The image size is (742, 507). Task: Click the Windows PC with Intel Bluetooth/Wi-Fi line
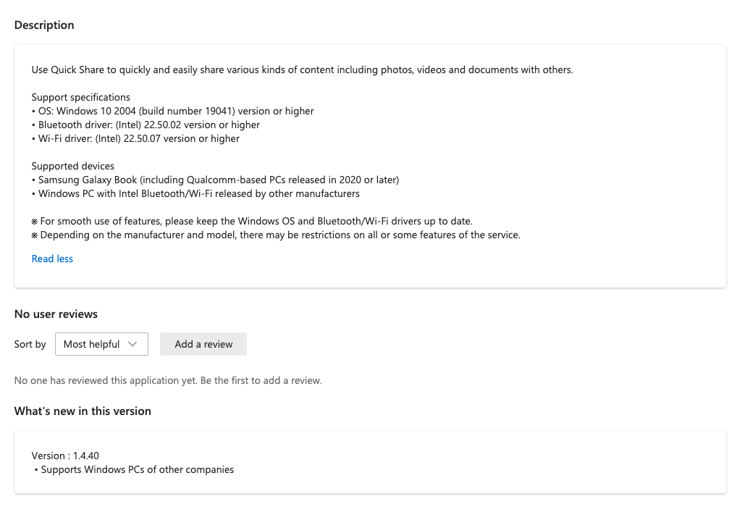pyautogui.click(x=197, y=193)
